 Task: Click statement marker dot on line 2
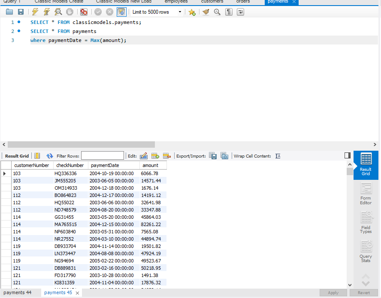19,31
